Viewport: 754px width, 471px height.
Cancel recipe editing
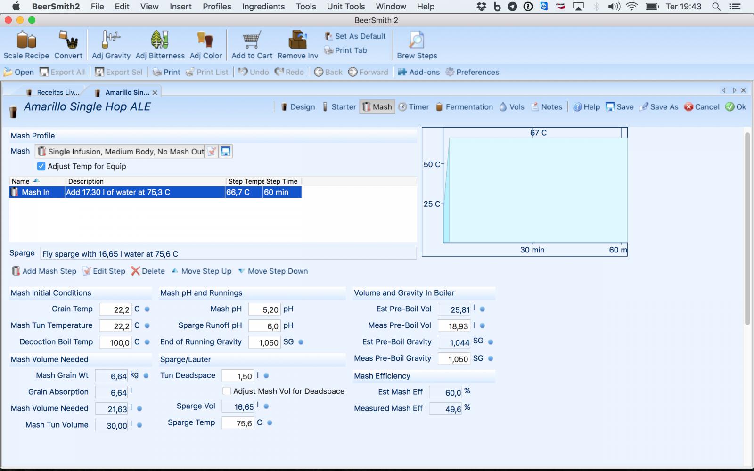702,107
